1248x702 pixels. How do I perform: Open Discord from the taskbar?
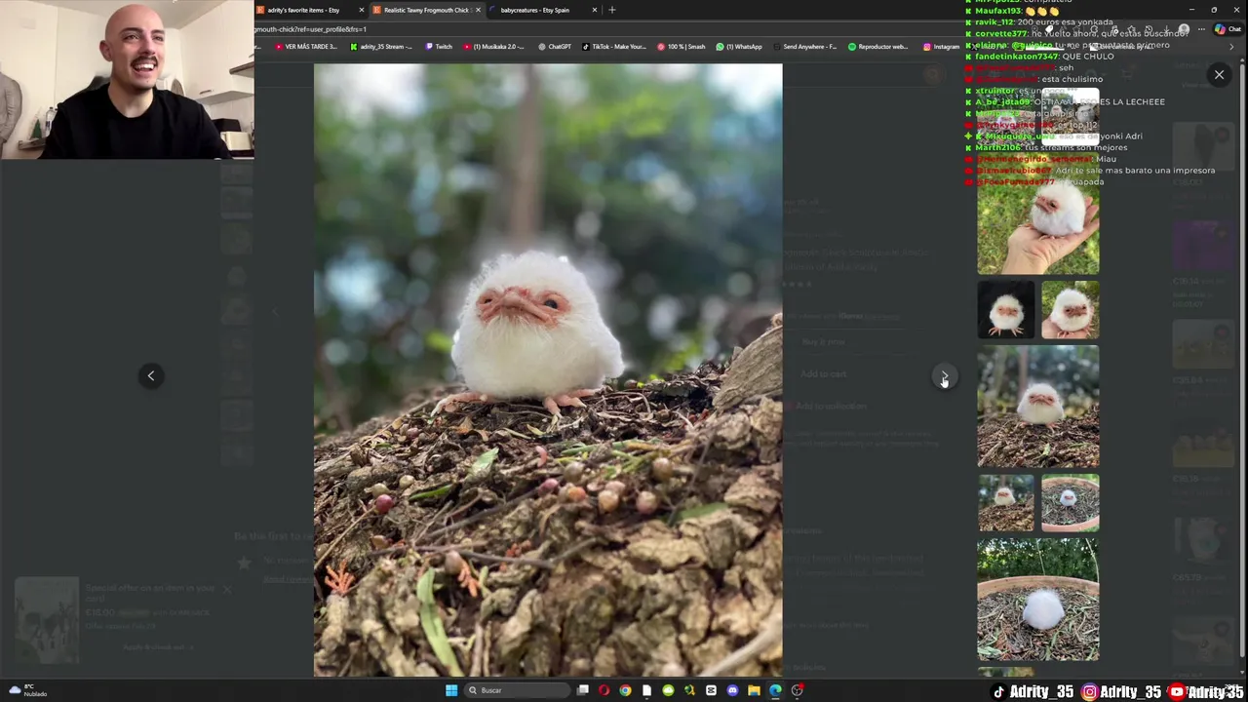click(732, 690)
